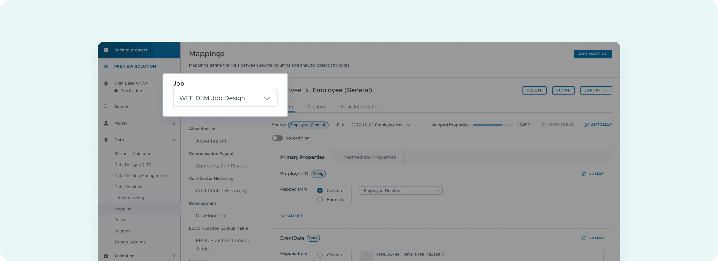Image resolution: width=718 pixels, height=261 pixels.
Task: Open the File dropdown 2022-12-20-Employee.csv
Action: pyautogui.click(x=380, y=125)
